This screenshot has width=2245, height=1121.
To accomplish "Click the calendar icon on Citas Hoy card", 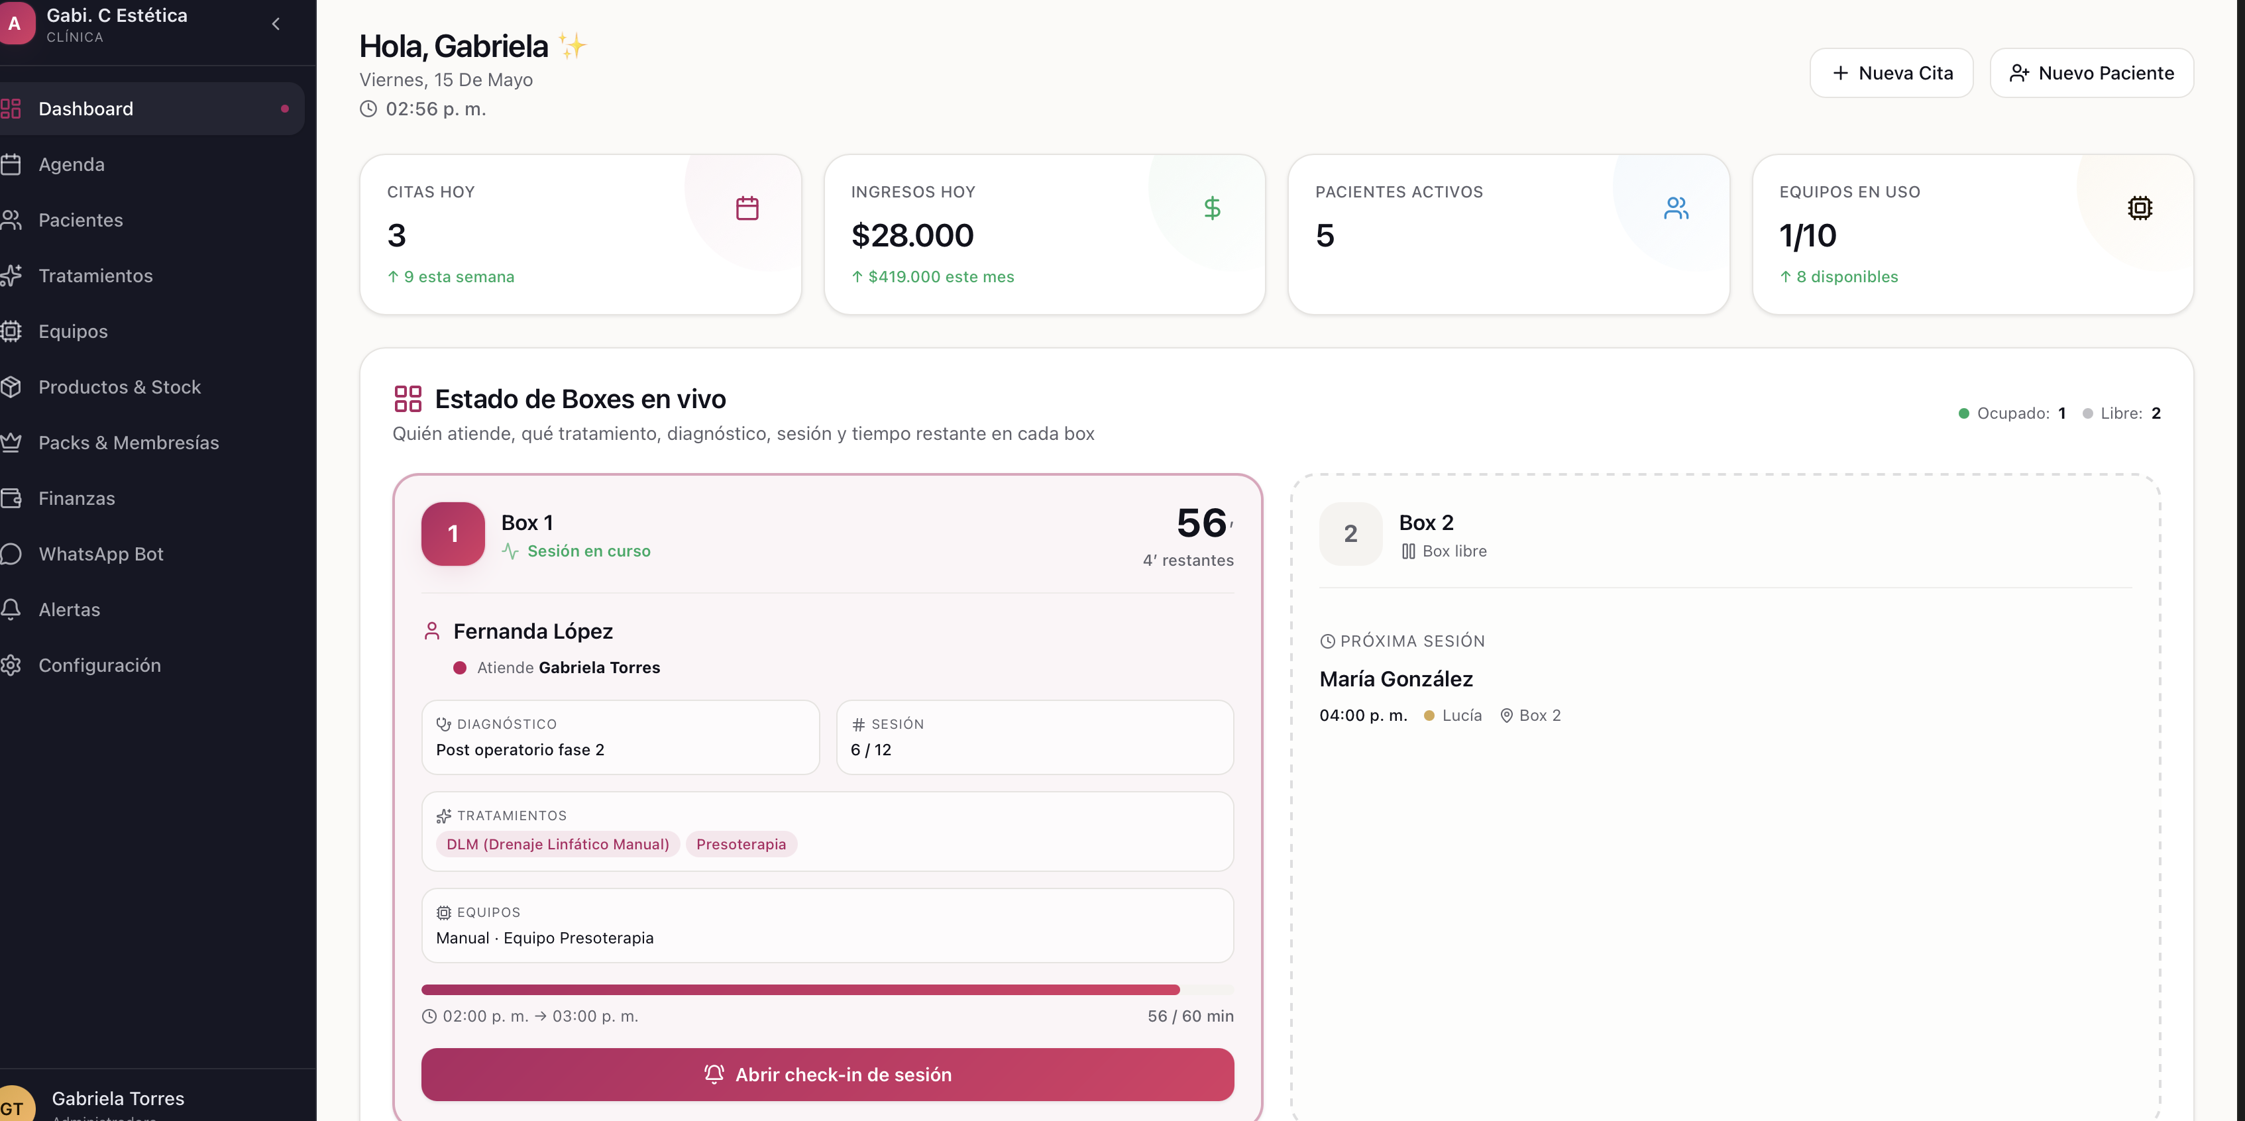I will 747,208.
